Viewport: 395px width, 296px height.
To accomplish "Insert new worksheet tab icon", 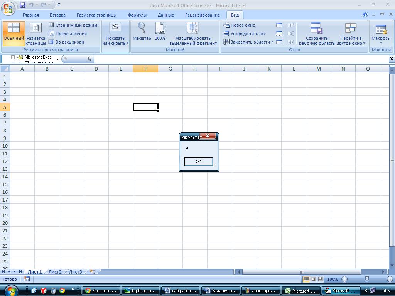I will tap(93, 272).
